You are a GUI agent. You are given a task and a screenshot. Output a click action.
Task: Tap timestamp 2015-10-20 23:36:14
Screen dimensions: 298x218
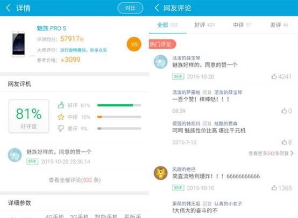[x=66, y=162]
